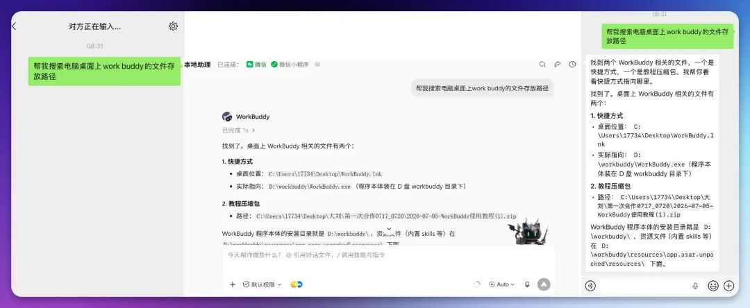Click the C:\Users\17734\Desktop\WorkBuddy.lnk path in WorkBuddy

coord(325,174)
